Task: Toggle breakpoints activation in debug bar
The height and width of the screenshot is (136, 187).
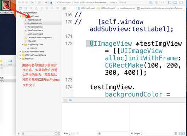Action: point(70,100)
